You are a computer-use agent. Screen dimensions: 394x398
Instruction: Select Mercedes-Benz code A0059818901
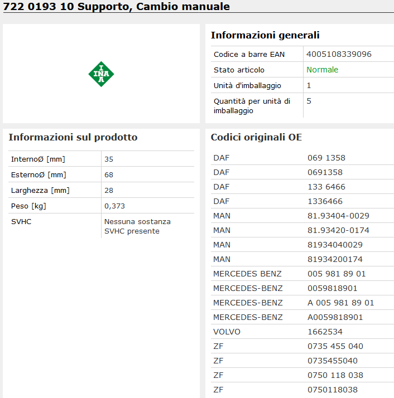tap(335, 317)
